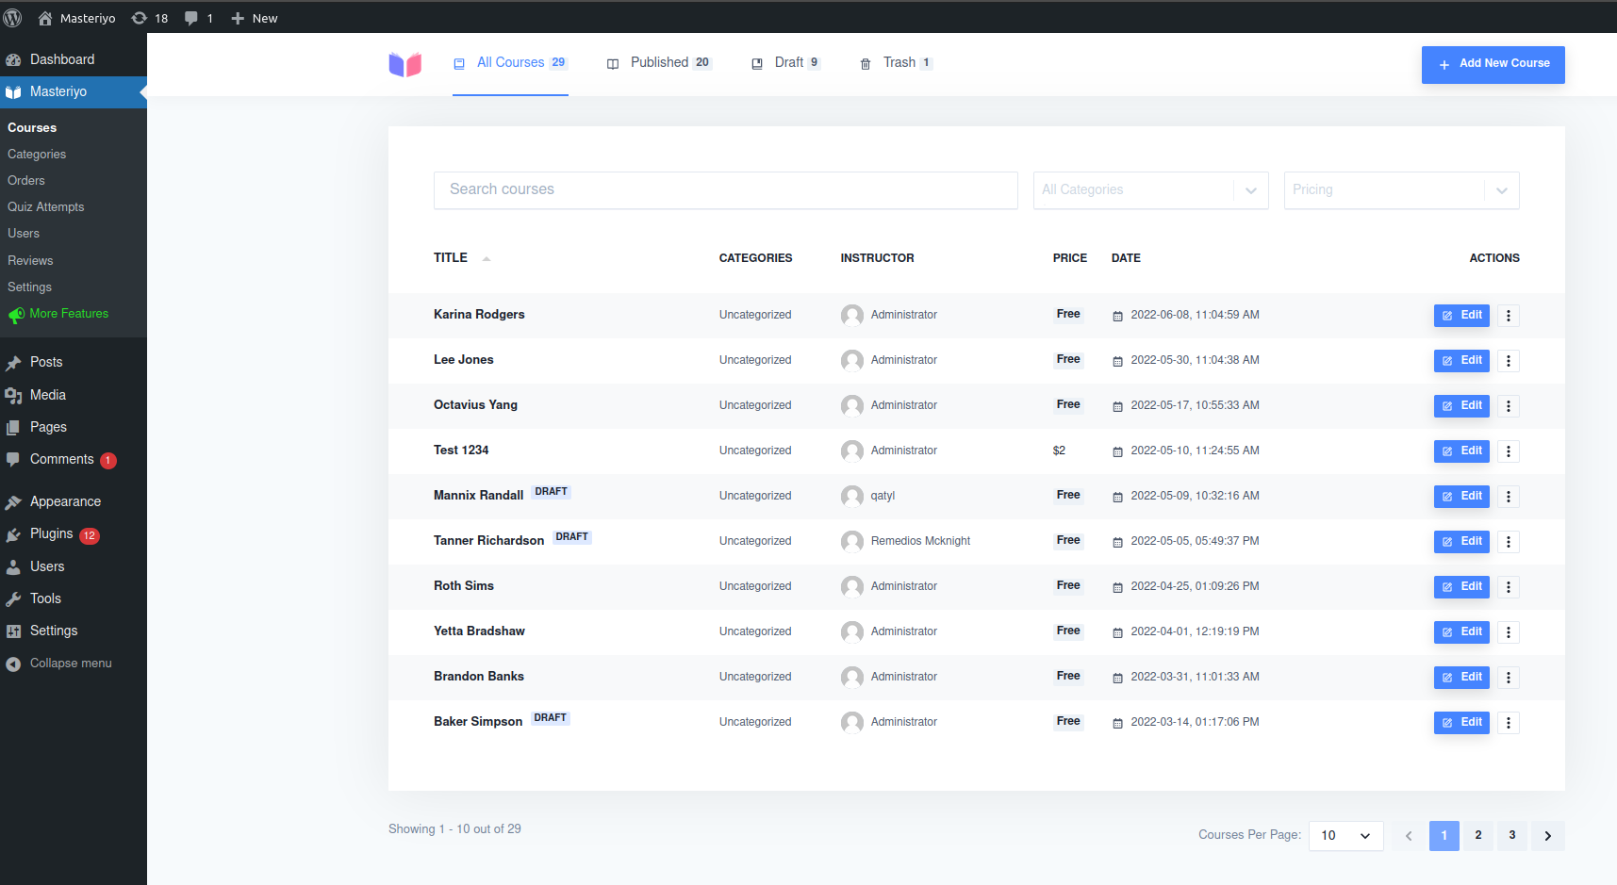Click the Add New Course button
Image resolution: width=1617 pixels, height=885 pixels.
tap(1493, 64)
